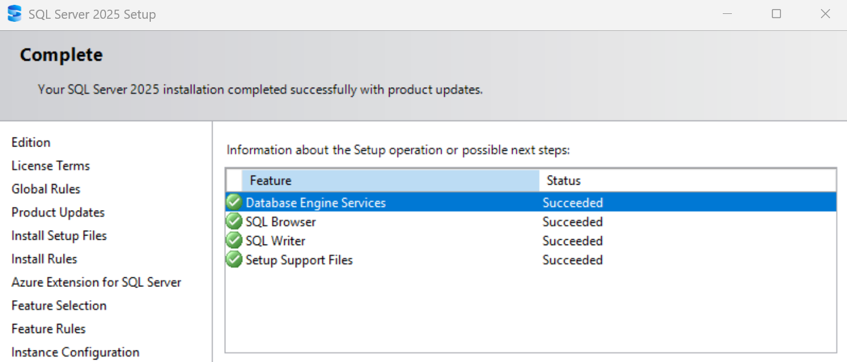Click the SQL Server Setup title bar icon
847x362 pixels.
(x=15, y=14)
